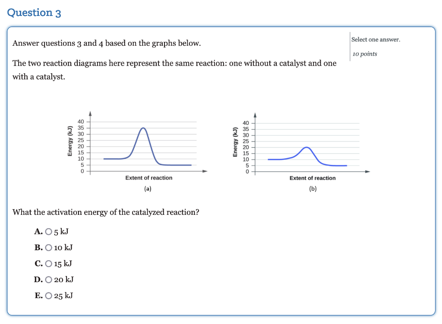Click the Question 3 heading
Viewport: 442px width, 324px height.
[x=35, y=13]
